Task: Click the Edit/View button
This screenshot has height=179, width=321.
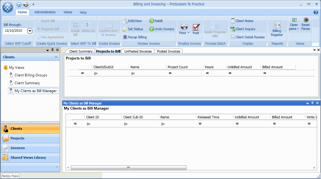Action: tap(133, 21)
